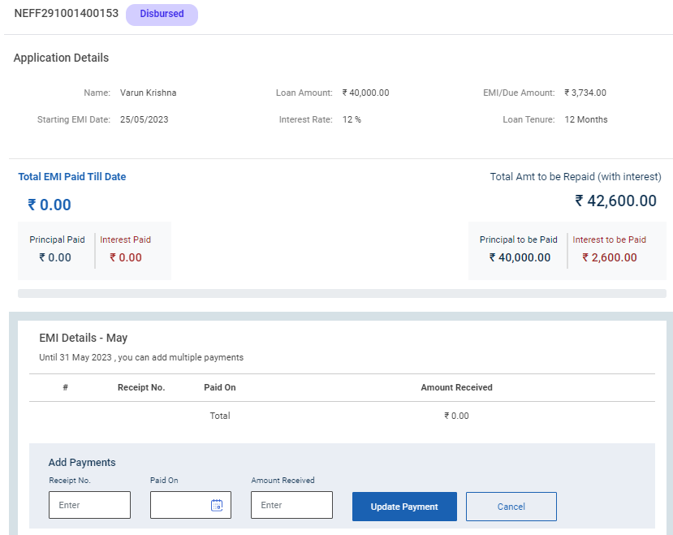Click the Interest to be Paid value ₹ 2,600.00

pos(609,257)
